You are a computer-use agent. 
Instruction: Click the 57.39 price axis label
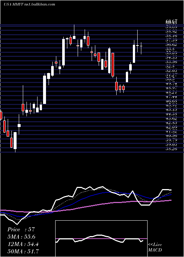pos(171,40)
